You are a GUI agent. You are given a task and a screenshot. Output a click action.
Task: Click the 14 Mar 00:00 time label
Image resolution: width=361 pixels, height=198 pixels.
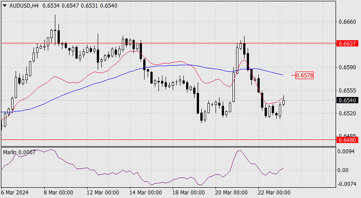pos(145,193)
